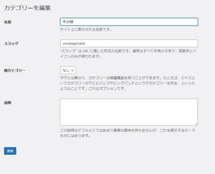Screen dimensions: 215x174
Task: Click the help text サイト上に表示される名前です
Action: point(86,29)
